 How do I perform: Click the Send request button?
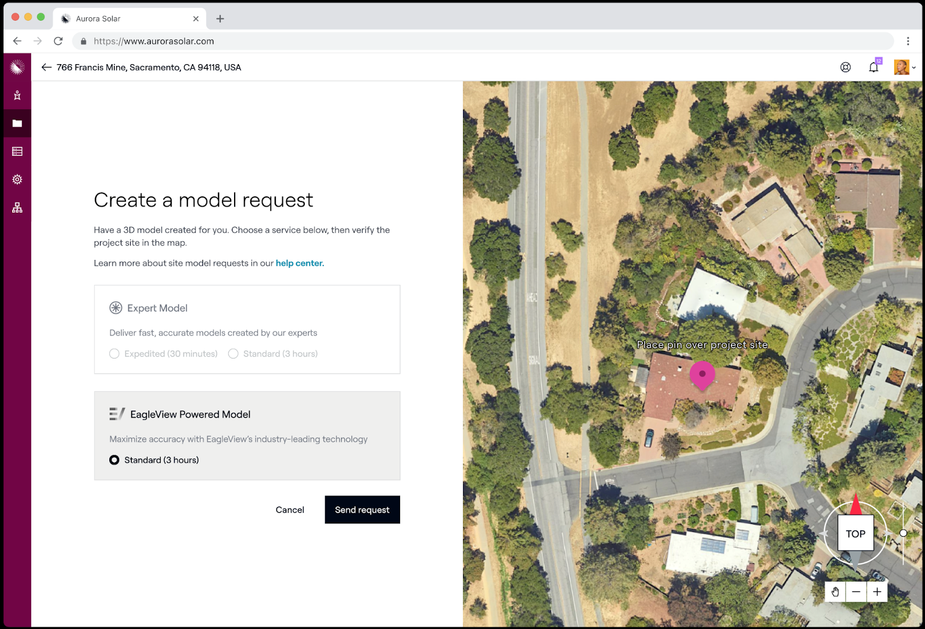[x=362, y=509]
